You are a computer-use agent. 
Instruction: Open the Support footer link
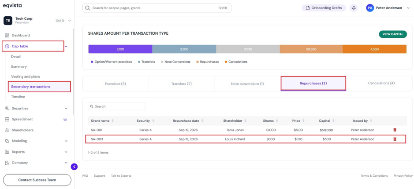click(99, 175)
